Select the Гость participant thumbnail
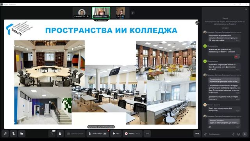 coord(120,13)
